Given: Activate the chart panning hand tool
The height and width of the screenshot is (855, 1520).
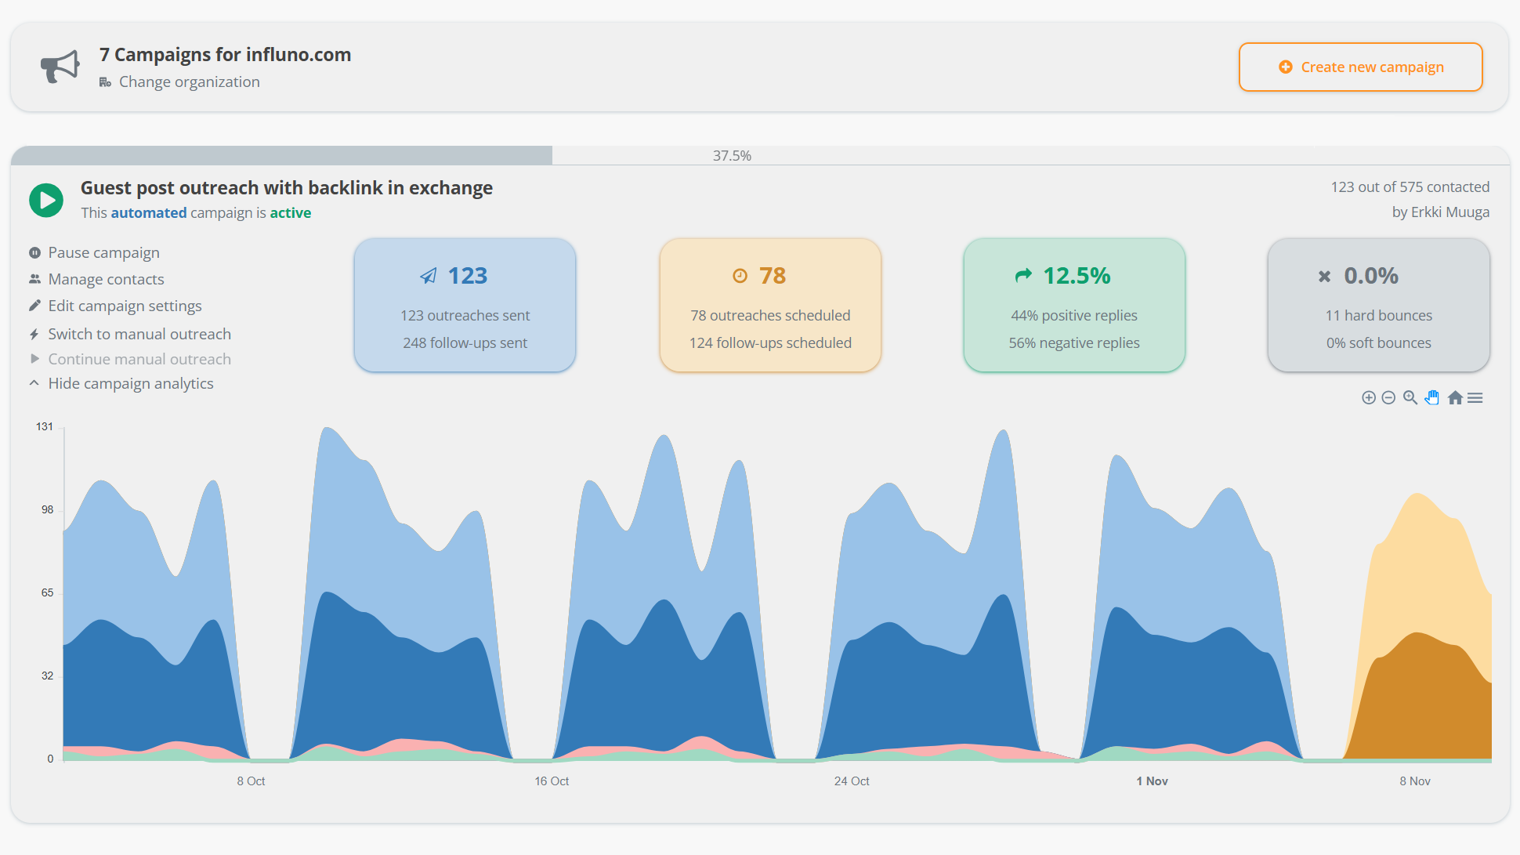Looking at the screenshot, I should click(1432, 397).
